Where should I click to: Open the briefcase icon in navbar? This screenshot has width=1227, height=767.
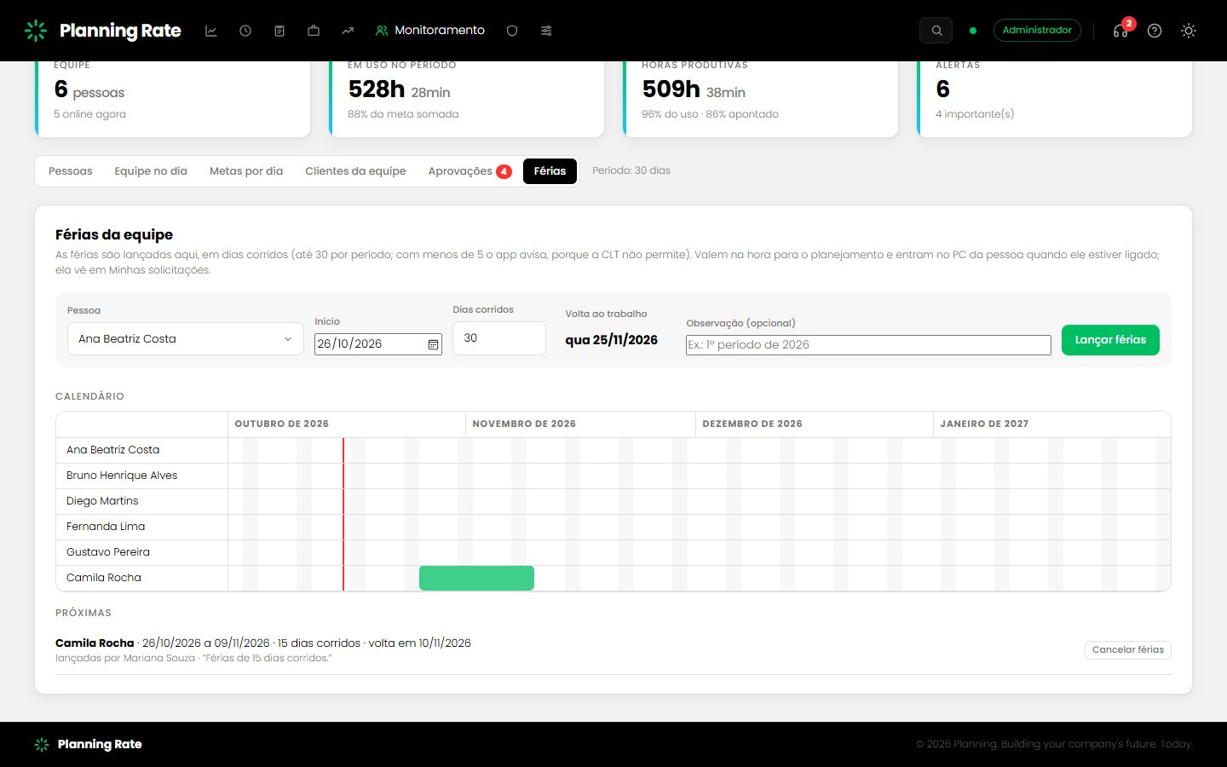coord(314,31)
